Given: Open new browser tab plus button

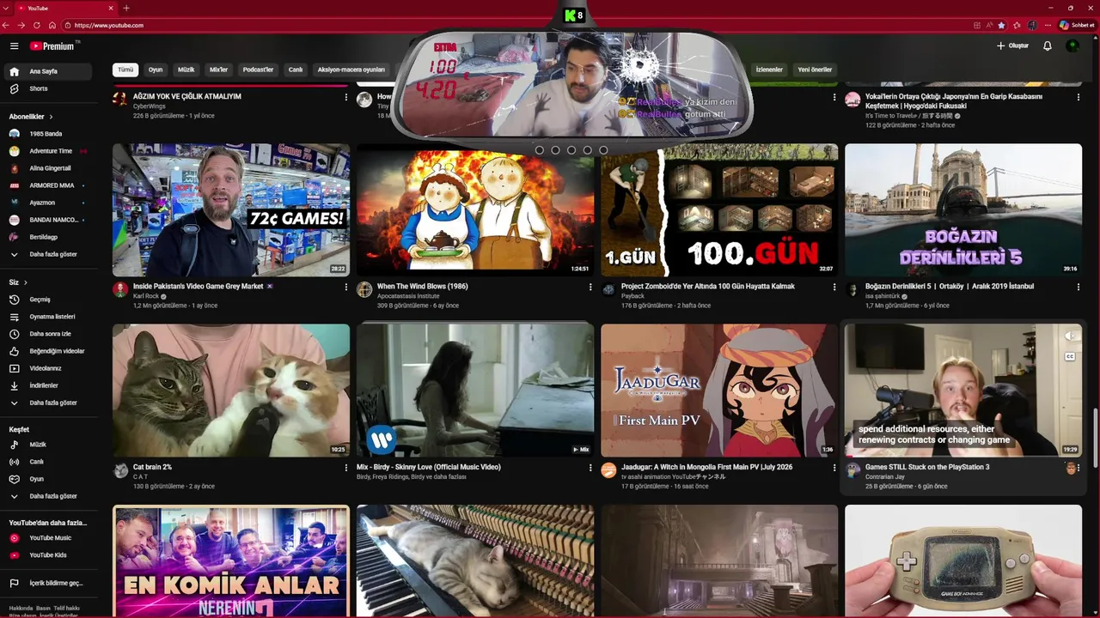Looking at the screenshot, I should pos(127,8).
